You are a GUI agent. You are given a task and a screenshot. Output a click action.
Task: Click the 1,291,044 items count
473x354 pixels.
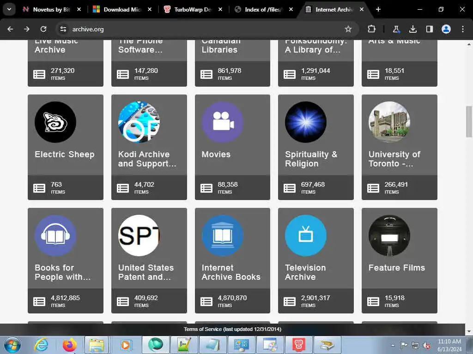tap(315, 74)
